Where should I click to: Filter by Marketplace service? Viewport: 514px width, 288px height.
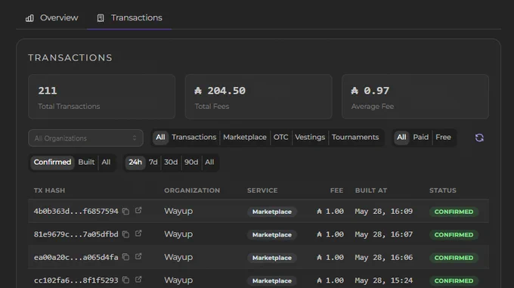point(245,138)
